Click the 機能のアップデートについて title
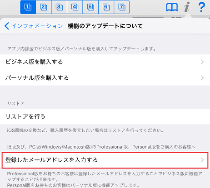210x188 pixels. point(105,26)
